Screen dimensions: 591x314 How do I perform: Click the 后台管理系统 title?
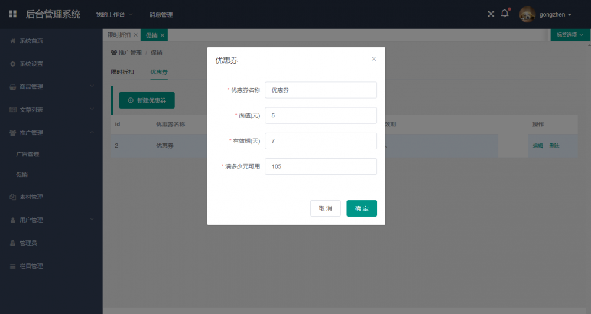point(53,14)
